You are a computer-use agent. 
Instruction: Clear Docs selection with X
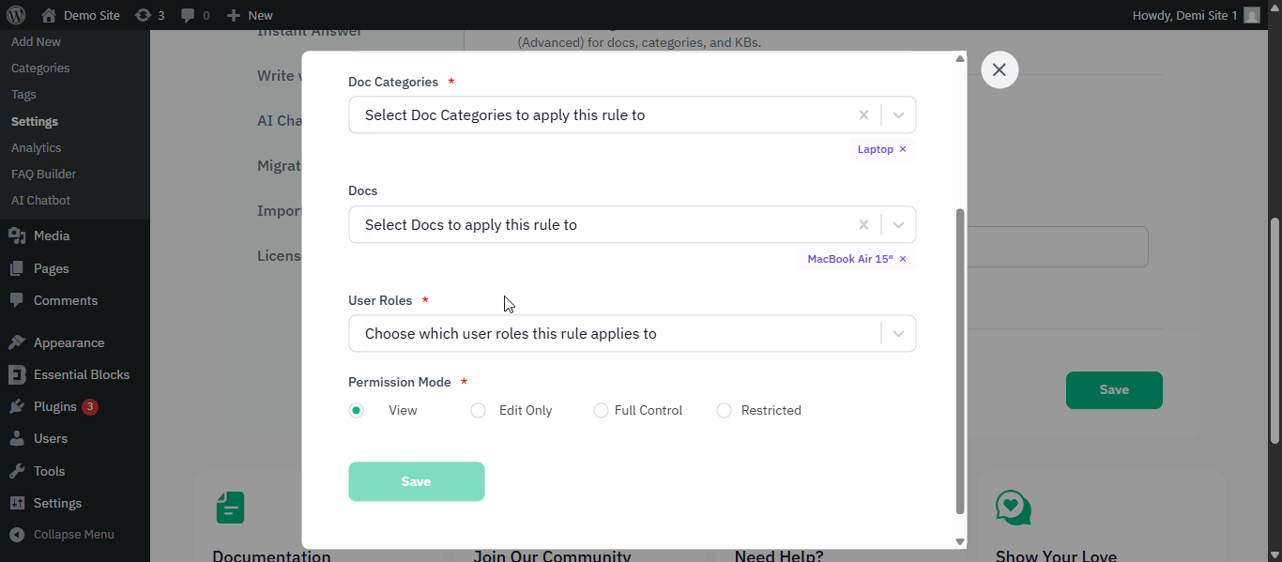[x=863, y=224]
